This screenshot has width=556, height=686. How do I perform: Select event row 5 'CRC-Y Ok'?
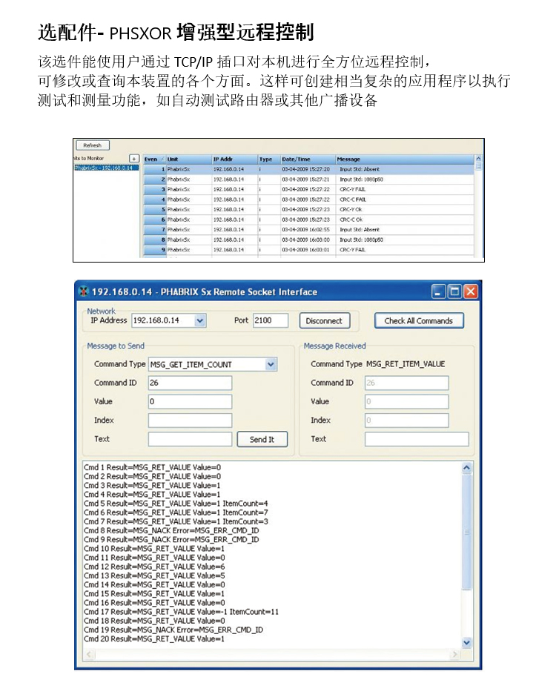coord(309,210)
